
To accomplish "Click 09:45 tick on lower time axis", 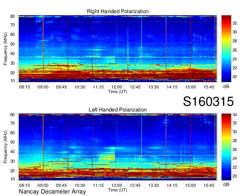I will [61, 185].
